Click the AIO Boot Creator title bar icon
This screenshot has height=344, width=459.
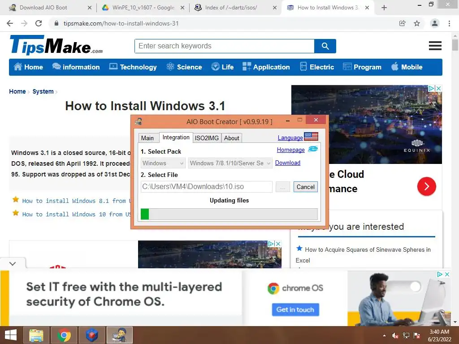pyautogui.click(x=139, y=121)
